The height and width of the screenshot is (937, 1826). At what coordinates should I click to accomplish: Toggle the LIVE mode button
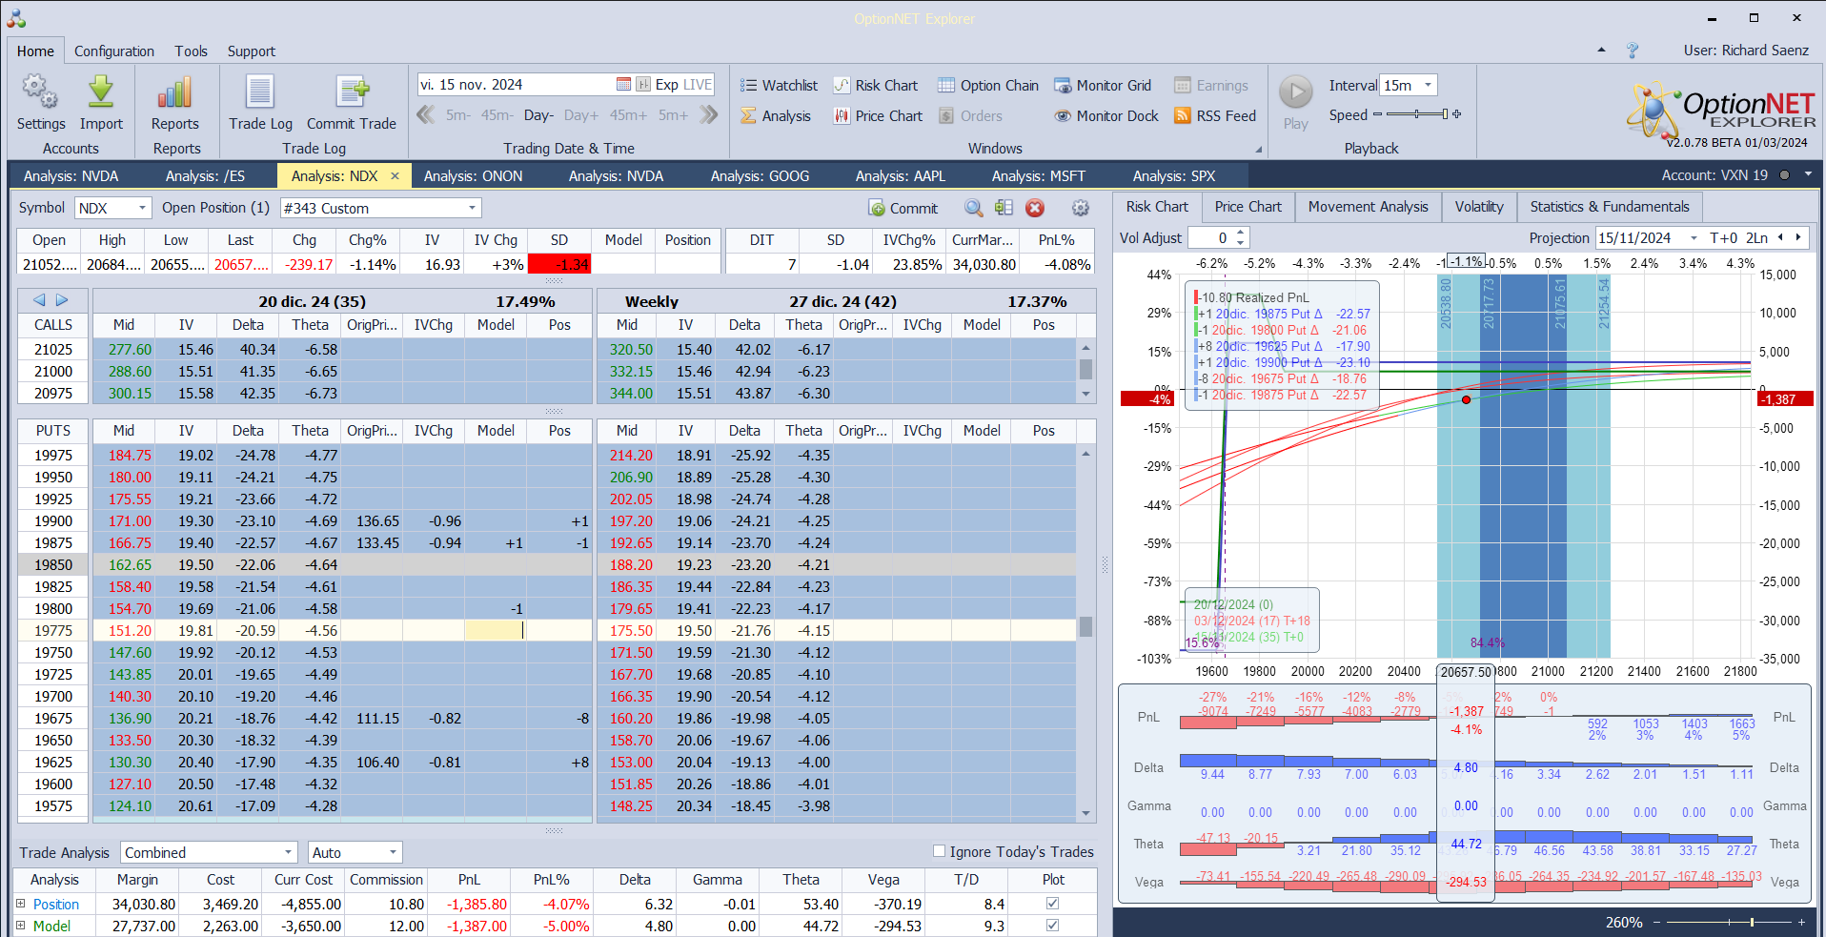point(698,85)
